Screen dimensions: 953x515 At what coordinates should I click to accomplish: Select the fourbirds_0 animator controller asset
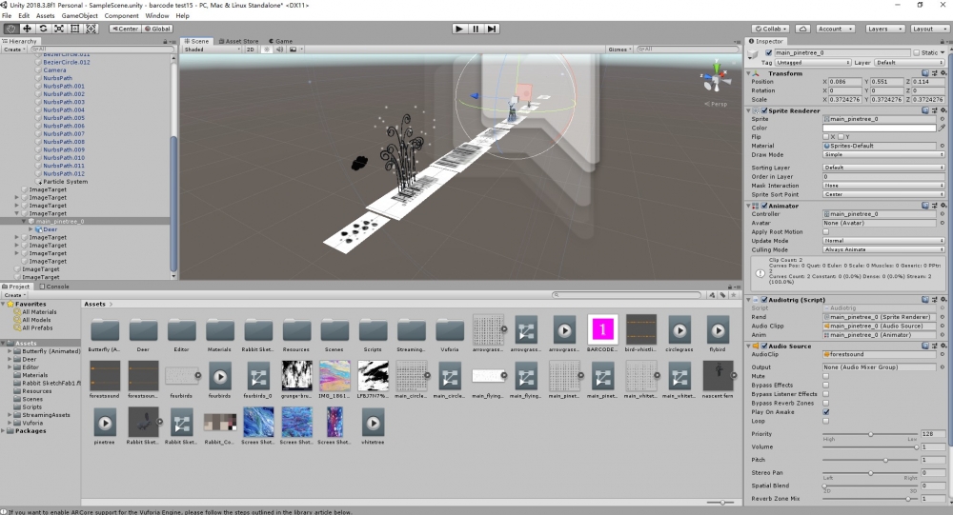point(257,378)
